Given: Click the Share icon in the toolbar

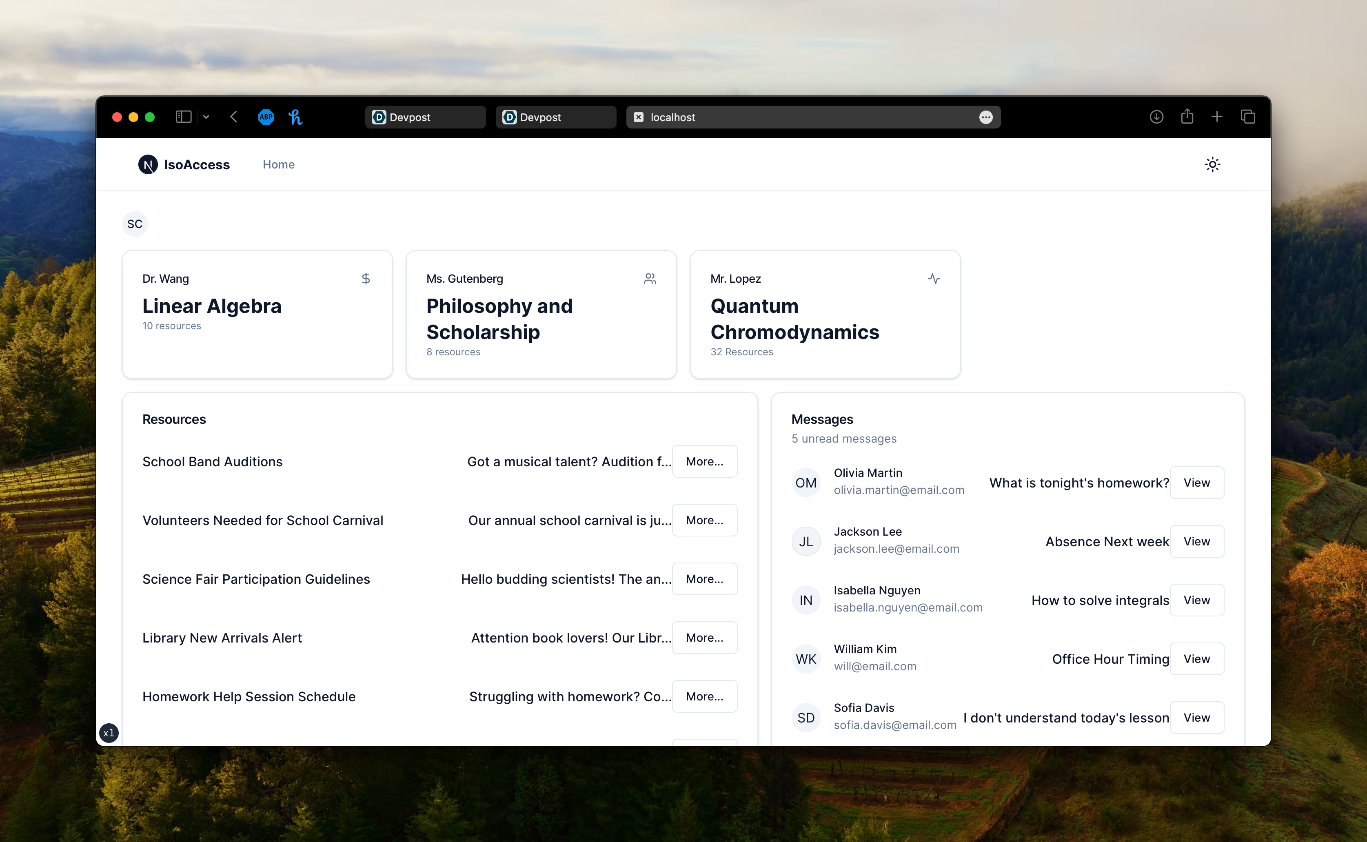Looking at the screenshot, I should click(1187, 117).
